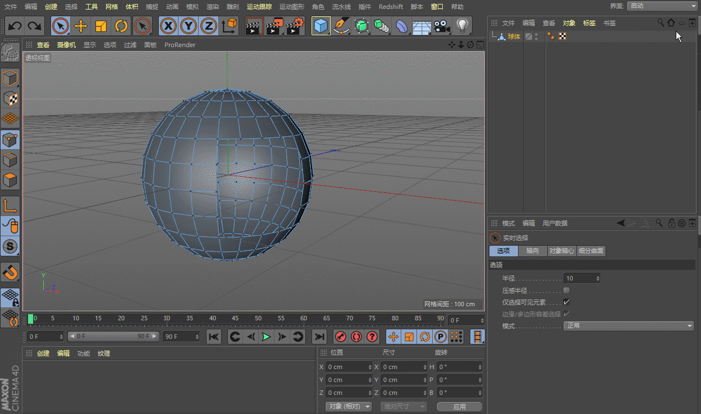Viewport: 701px width, 414px height.
Task: Select the Rotate tool
Action: (121, 26)
